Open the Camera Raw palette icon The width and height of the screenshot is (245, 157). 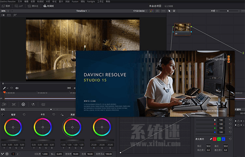pyautogui.click(x=4, y=105)
